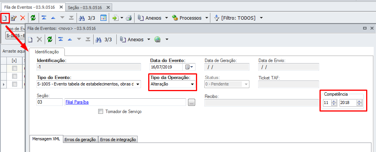This screenshot has height=152, width=376.
Task: Jump to last record in <novo> dialog toolbar
Action: coord(88,39)
